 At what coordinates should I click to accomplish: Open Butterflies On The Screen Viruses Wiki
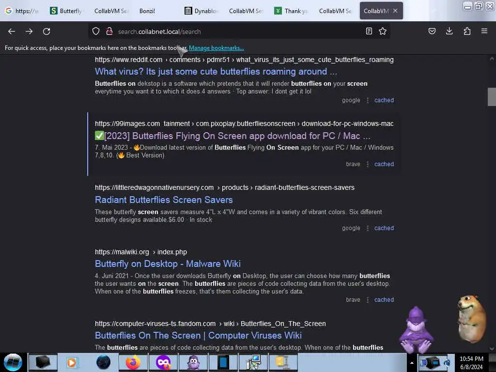pos(198,335)
